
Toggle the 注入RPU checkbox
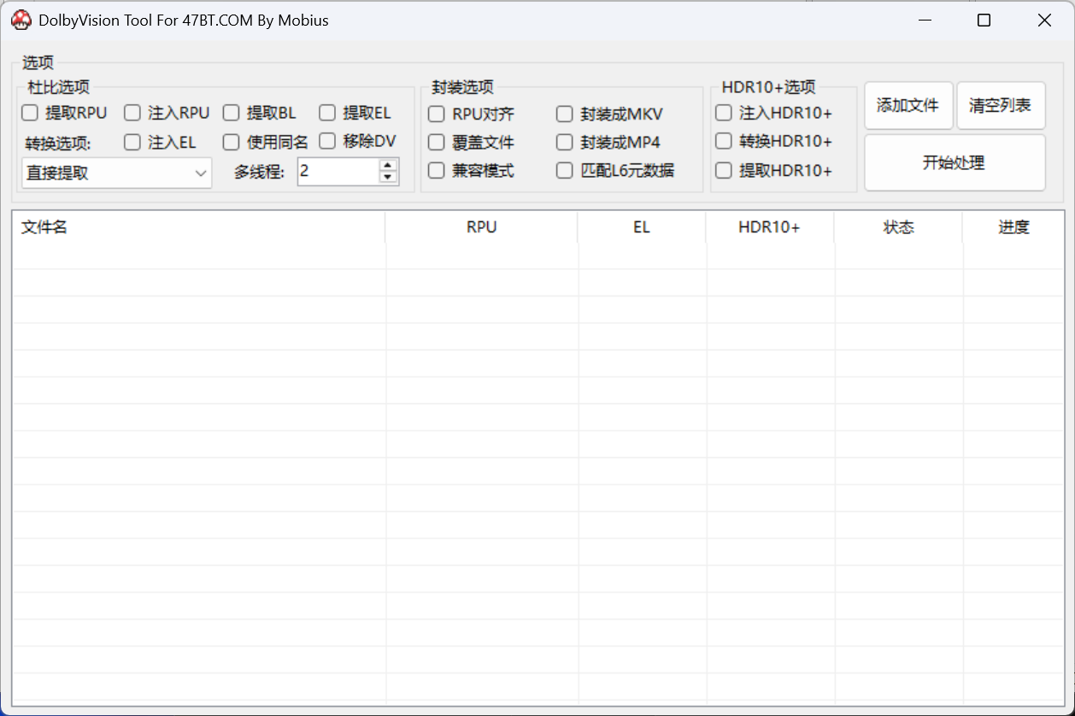(x=132, y=113)
